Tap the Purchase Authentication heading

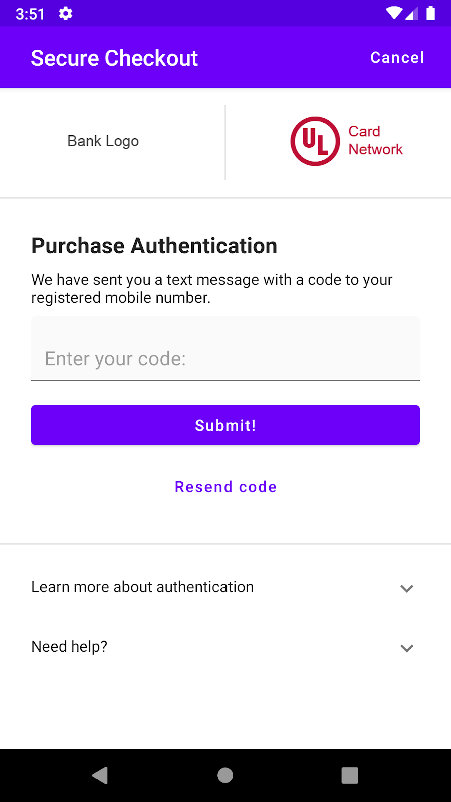point(154,246)
